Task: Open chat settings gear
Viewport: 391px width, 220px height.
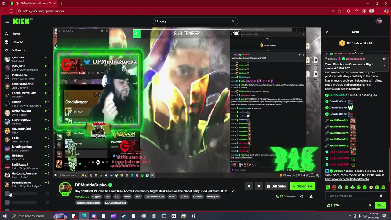Action: pyautogui.click(x=370, y=205)
